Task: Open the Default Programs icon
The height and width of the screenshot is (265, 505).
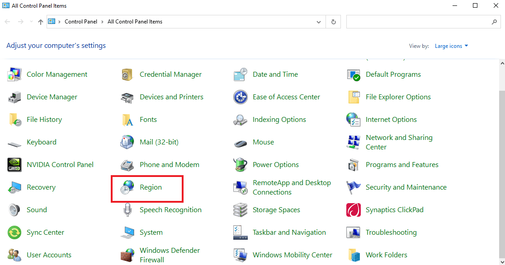Action: [x=353, y=74]
